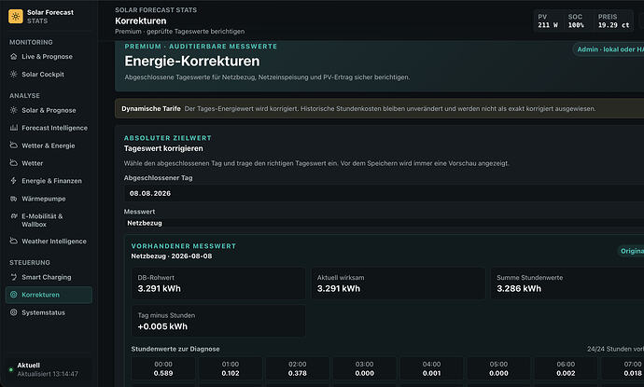Screen dimensions: 644x387
Task: Click the plug icon for Smart Charging
Action: tap(14, 277)
